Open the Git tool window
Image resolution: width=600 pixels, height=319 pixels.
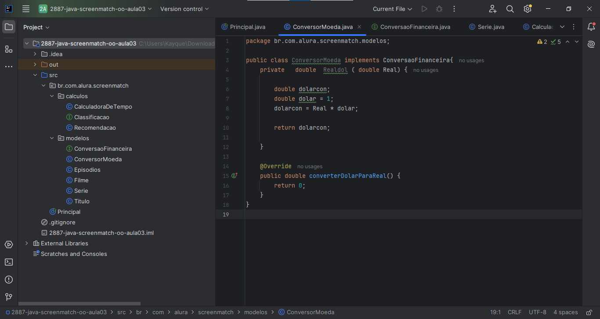tap(9, 297)
